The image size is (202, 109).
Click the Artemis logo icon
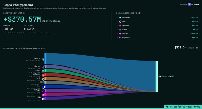[x=189, y=4]
